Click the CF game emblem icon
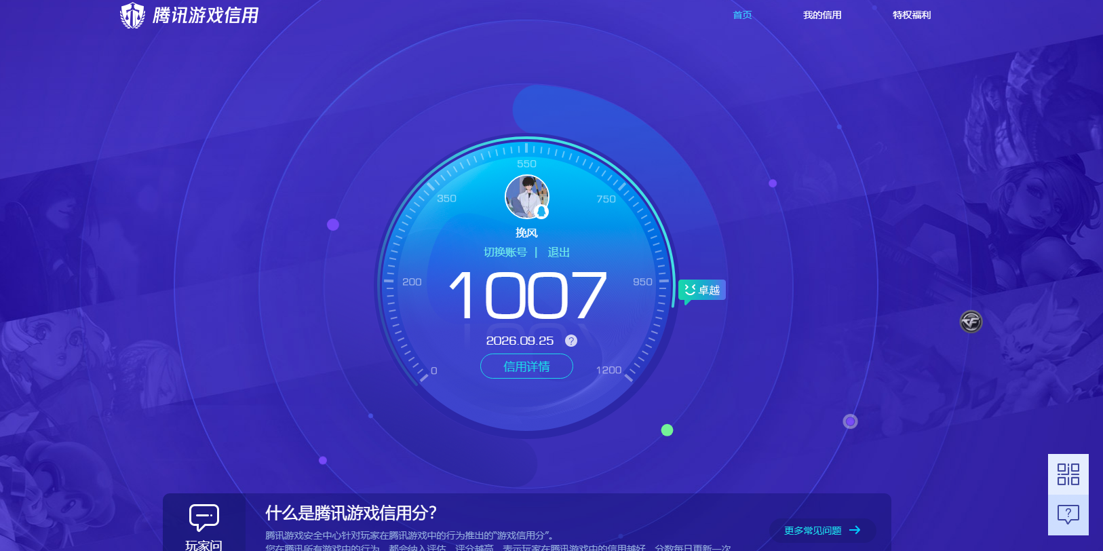 click(x=971, y=322)
